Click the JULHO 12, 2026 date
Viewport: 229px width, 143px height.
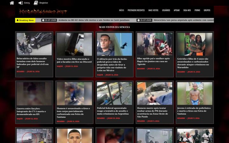(x=31, y=119)
